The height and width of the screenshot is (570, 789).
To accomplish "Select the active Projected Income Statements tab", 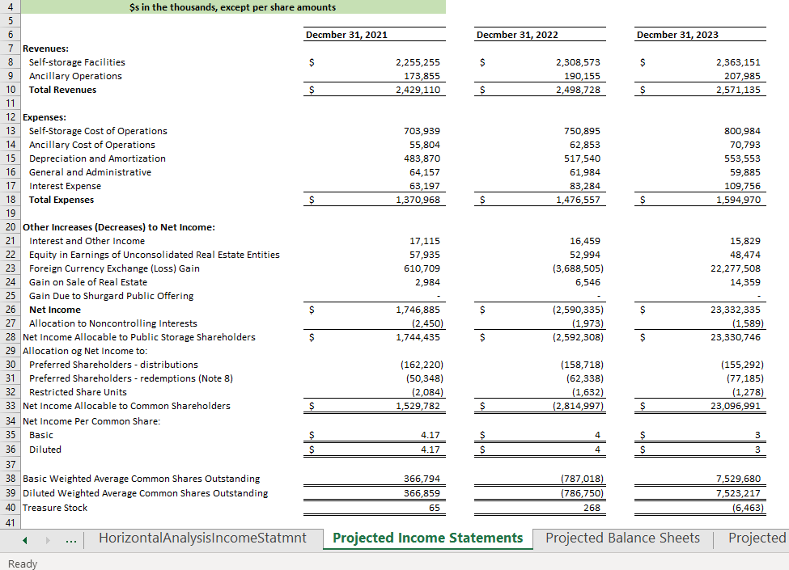I will pos(427,538).
